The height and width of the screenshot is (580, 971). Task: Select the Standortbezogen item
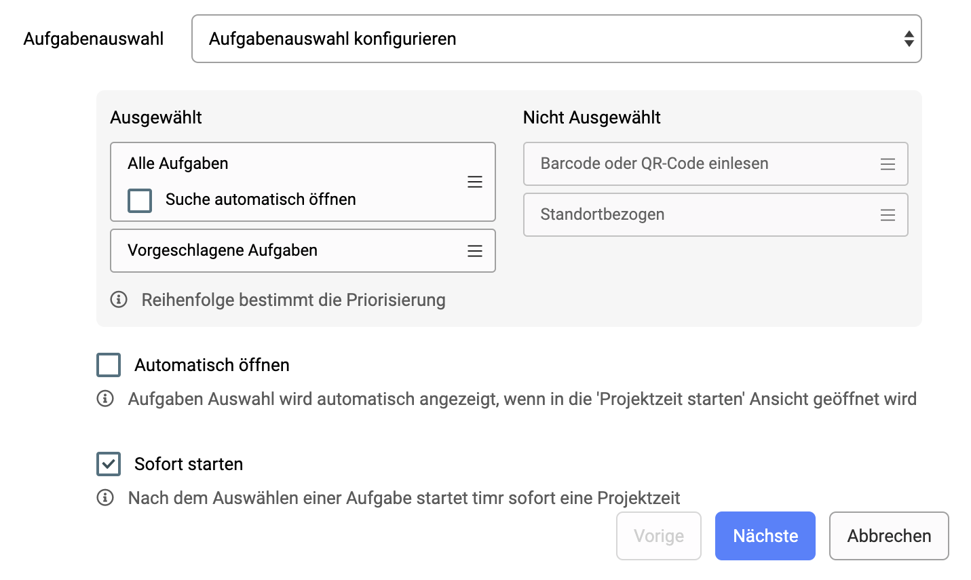coord(716,214)
